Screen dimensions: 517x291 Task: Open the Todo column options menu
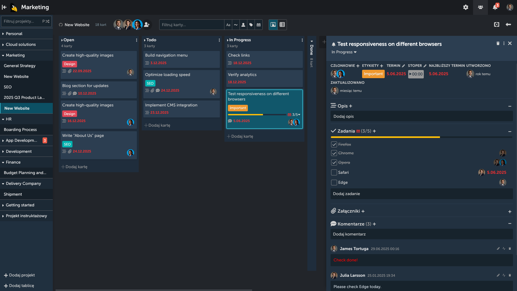pos(219,40)
